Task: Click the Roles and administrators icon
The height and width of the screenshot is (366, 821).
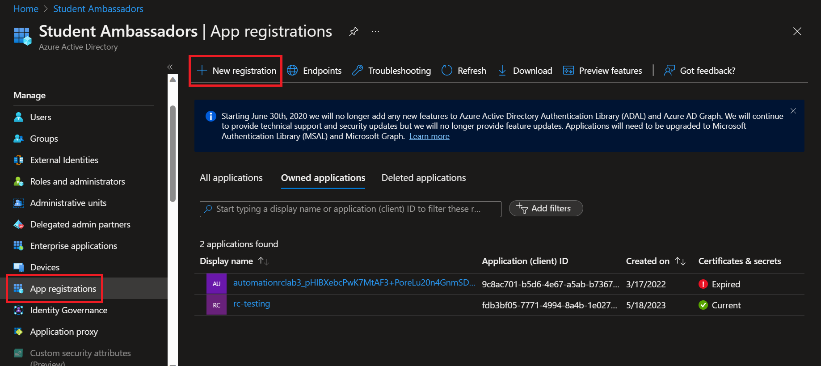Action: pyautogui.click(x=19, y=181)
